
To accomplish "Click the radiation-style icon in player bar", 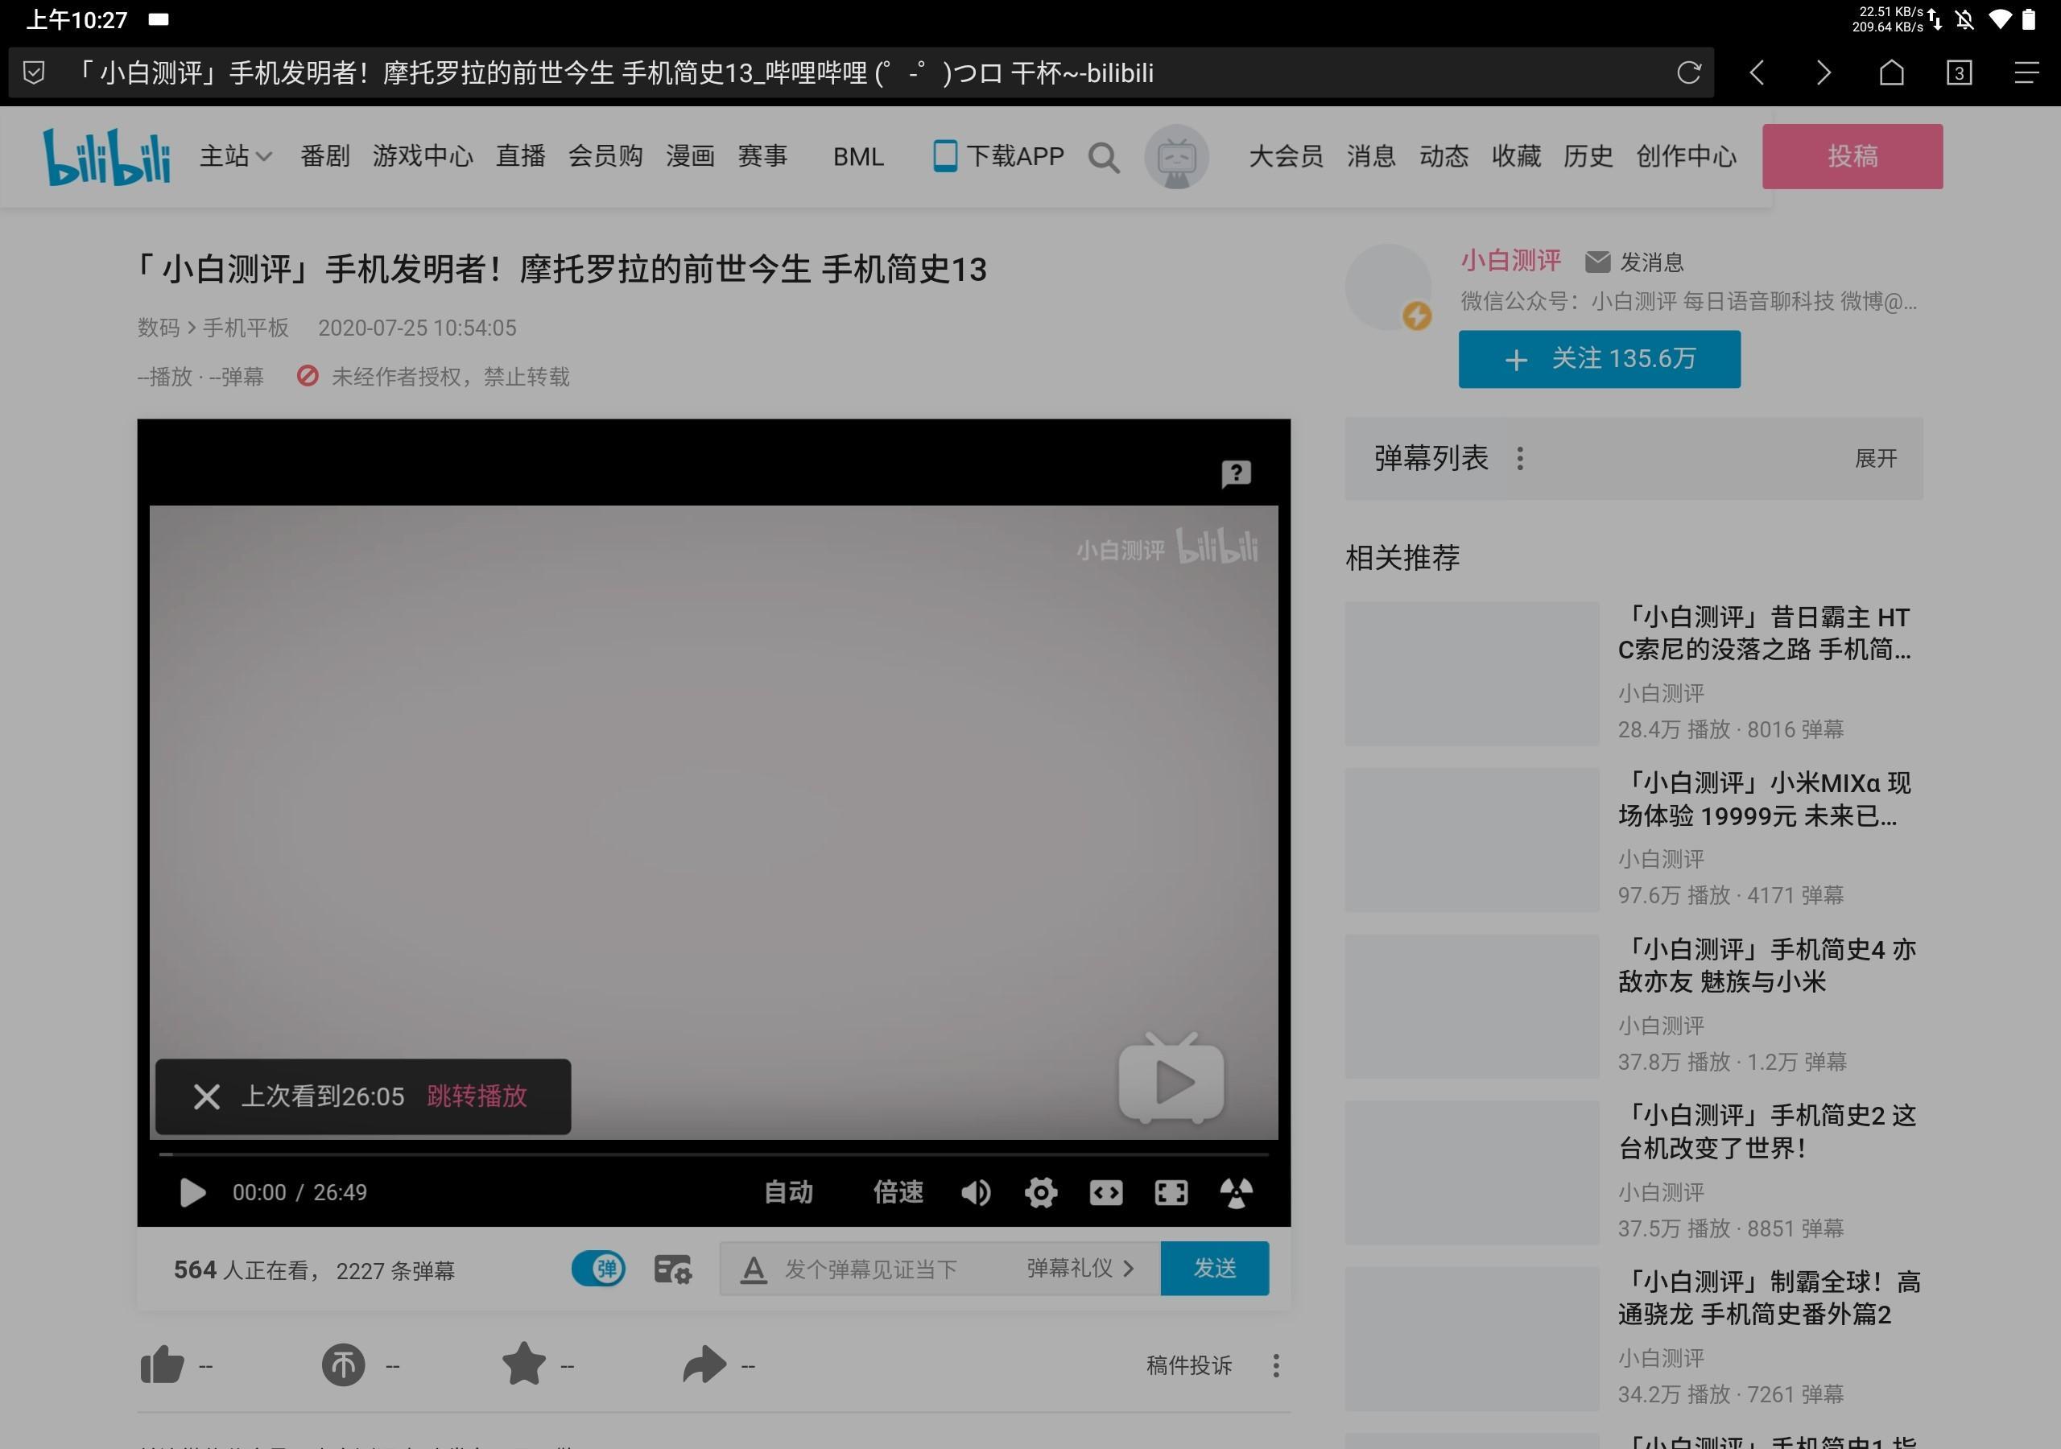I will click(1236, 1192).
